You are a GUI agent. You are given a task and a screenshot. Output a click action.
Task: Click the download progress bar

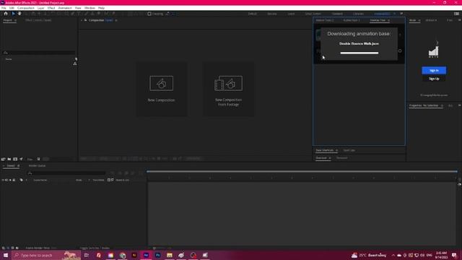coord(359,53)
